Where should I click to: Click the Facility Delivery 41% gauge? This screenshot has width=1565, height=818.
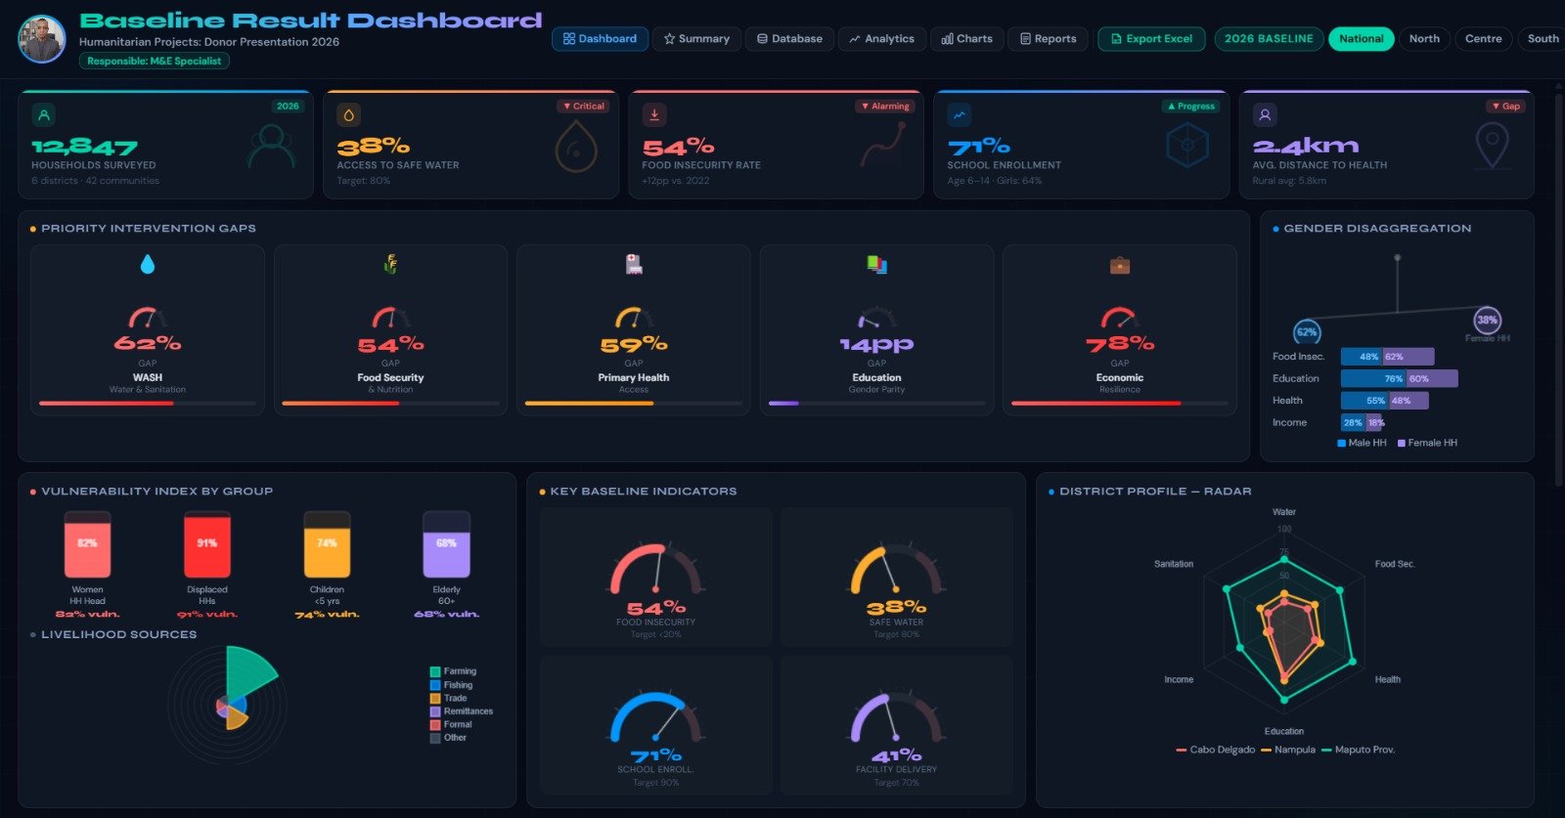[x=896, y=716]
